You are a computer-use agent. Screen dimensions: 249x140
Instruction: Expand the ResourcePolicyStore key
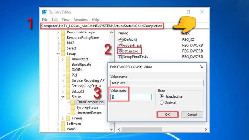coord(58,38)
